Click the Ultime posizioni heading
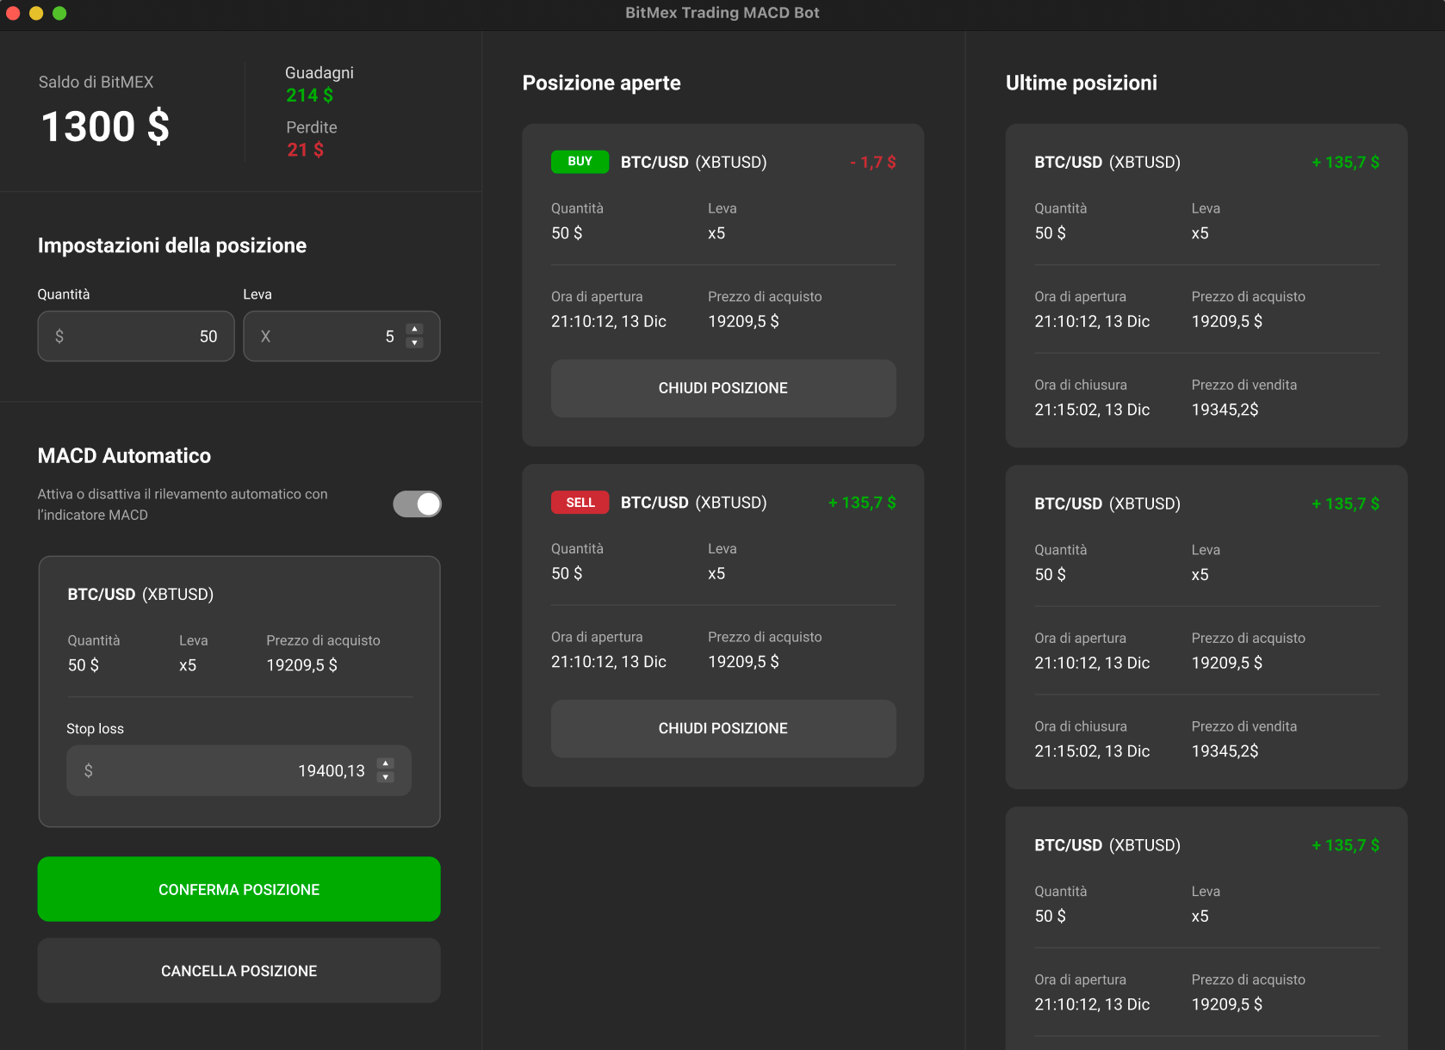 click(x=1082, y=83)
